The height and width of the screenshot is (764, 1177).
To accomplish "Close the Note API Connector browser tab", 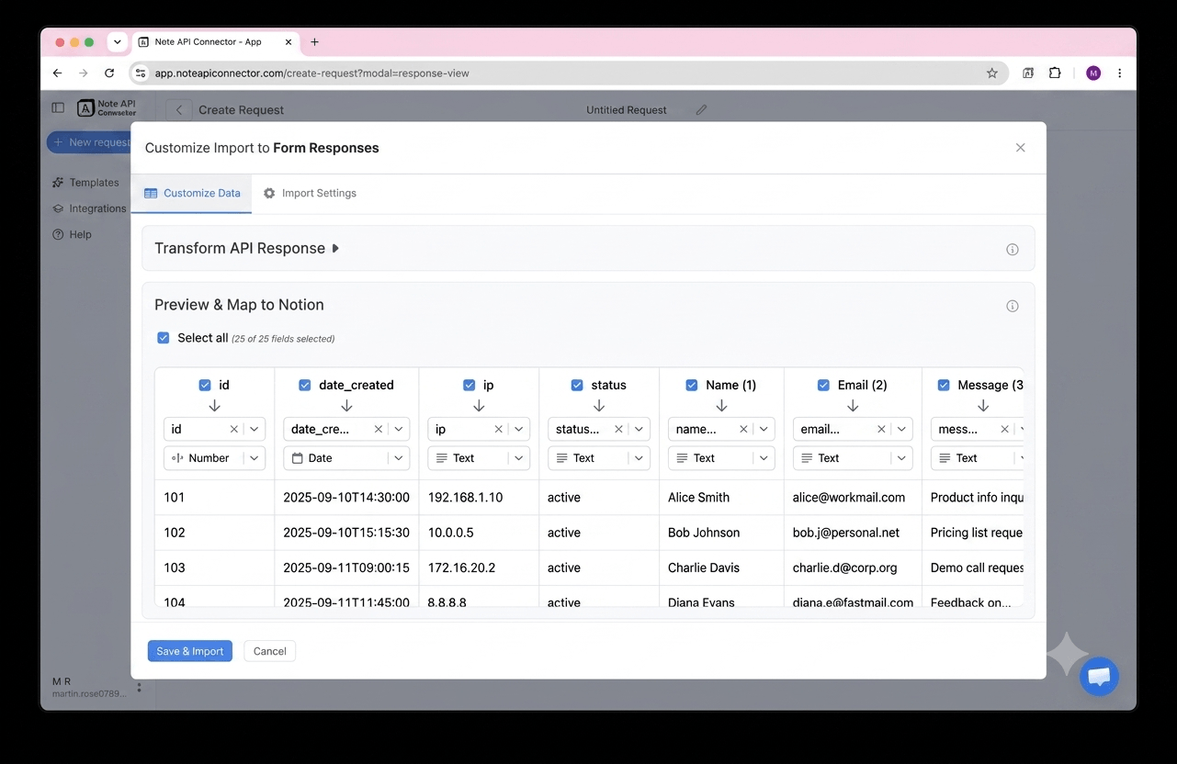I will [x=288, y=42].
